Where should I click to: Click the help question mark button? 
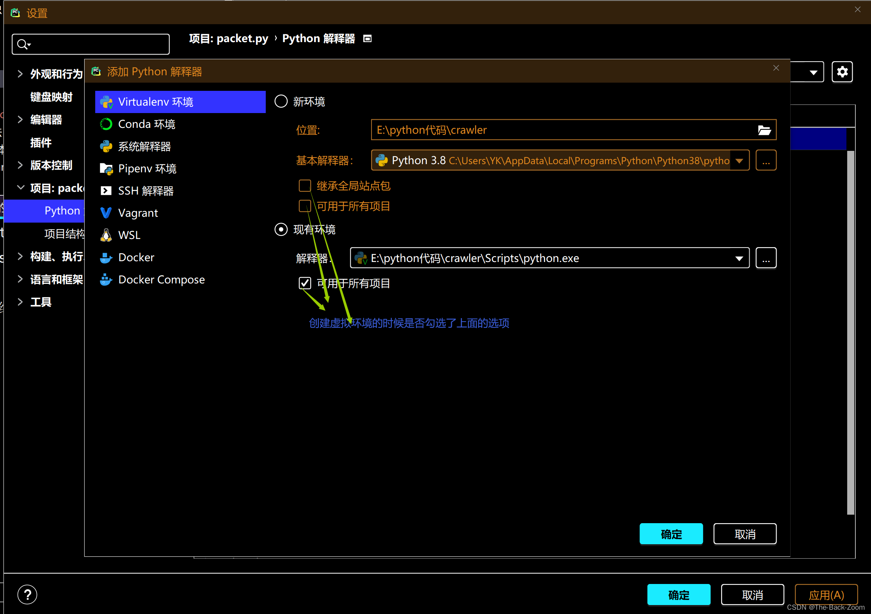pyautogui.click(x=27, y=595)
